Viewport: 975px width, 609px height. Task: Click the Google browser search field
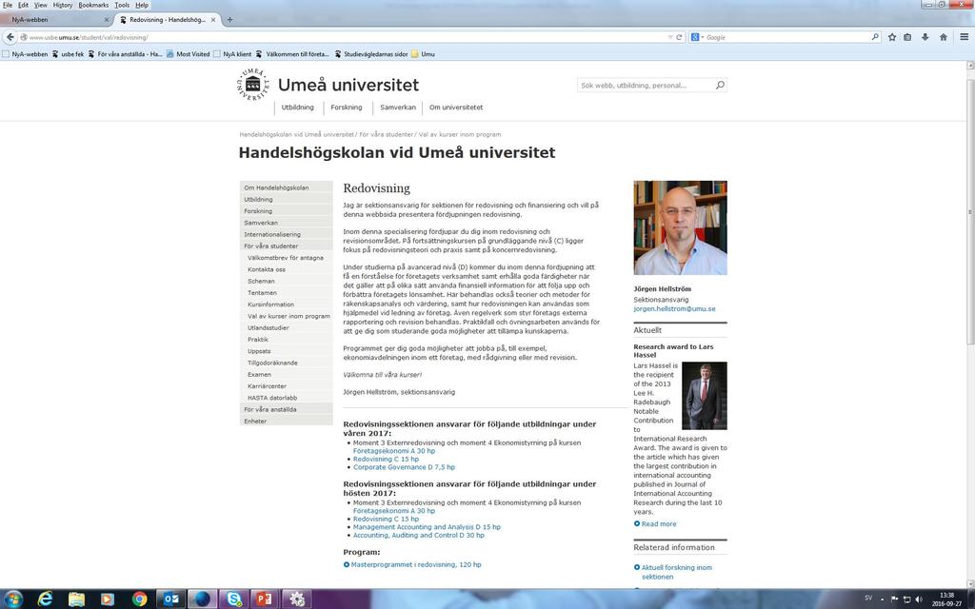[786, 37]
